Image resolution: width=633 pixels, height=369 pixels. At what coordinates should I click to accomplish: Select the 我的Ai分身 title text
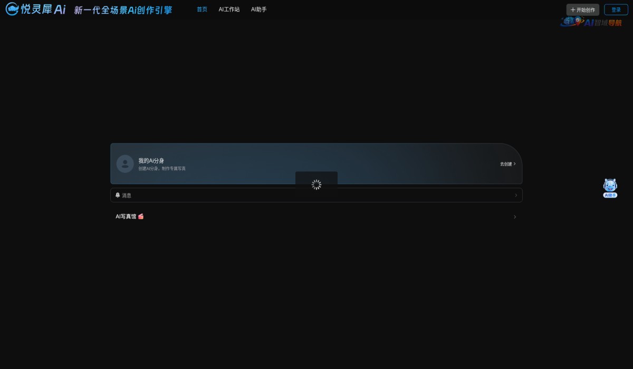pyautogui.click(x=151, y=160)
